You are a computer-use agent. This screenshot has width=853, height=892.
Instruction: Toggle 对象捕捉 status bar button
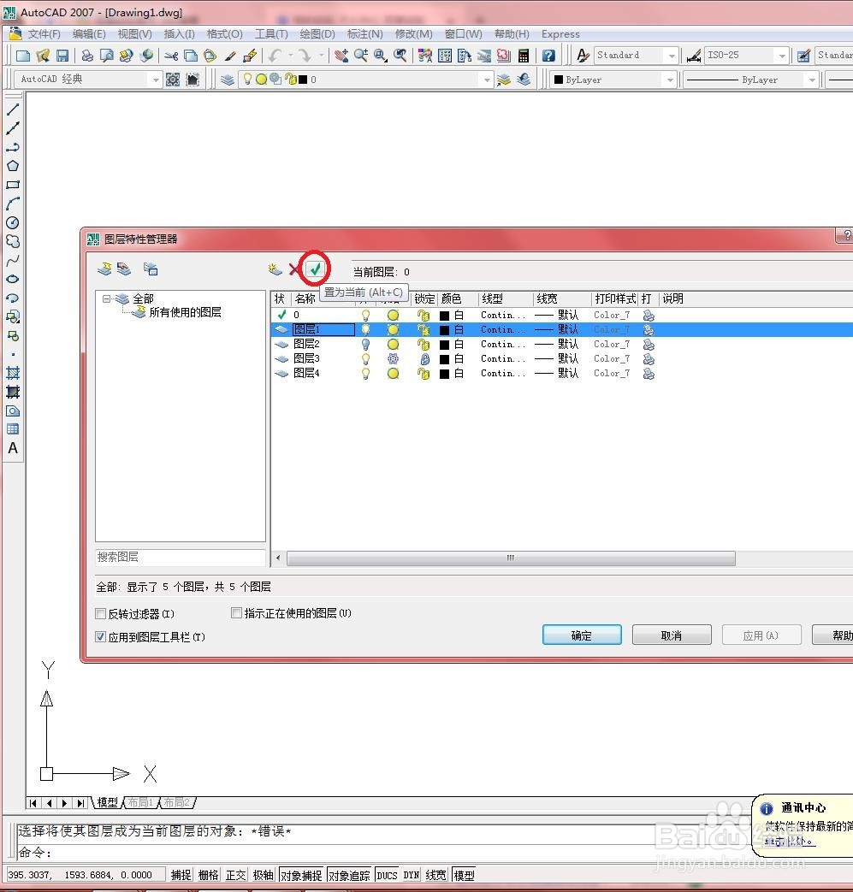click(x=301, y=875)
